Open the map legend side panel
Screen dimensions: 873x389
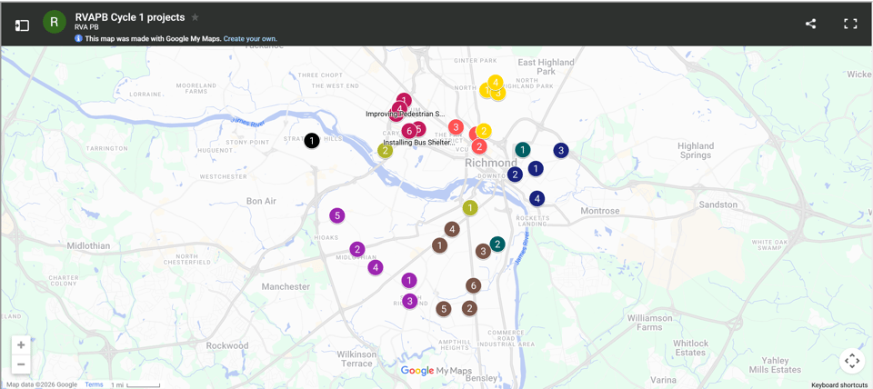[x=22, y=25]
